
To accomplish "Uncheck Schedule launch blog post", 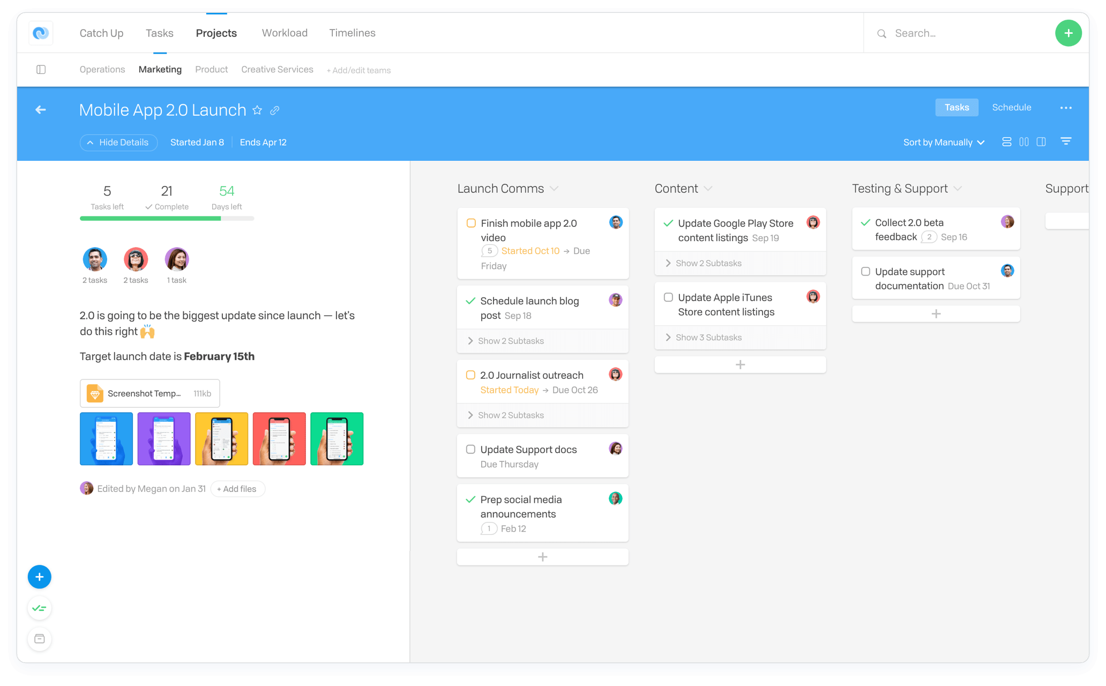I will coord(470,301).
